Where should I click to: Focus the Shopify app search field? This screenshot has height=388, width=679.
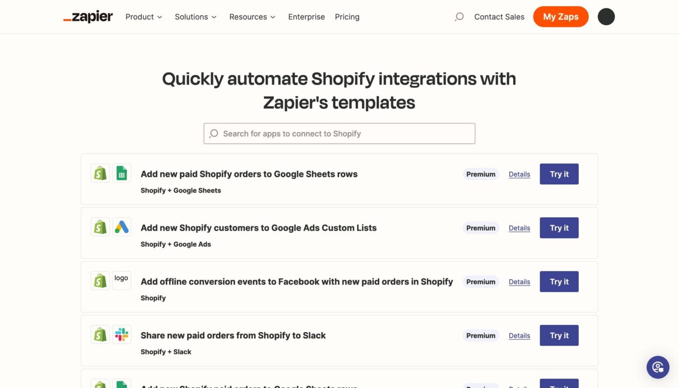click(x=339, y=133)
